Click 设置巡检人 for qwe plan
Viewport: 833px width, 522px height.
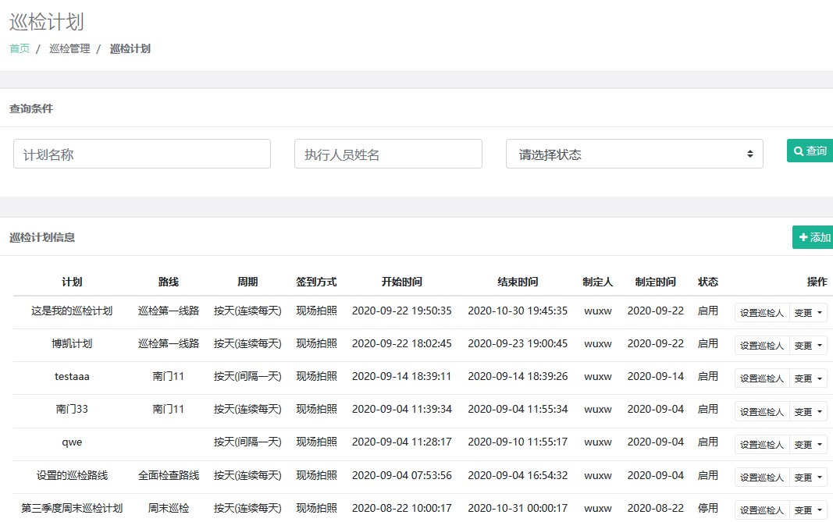click(x=761, y=445)
